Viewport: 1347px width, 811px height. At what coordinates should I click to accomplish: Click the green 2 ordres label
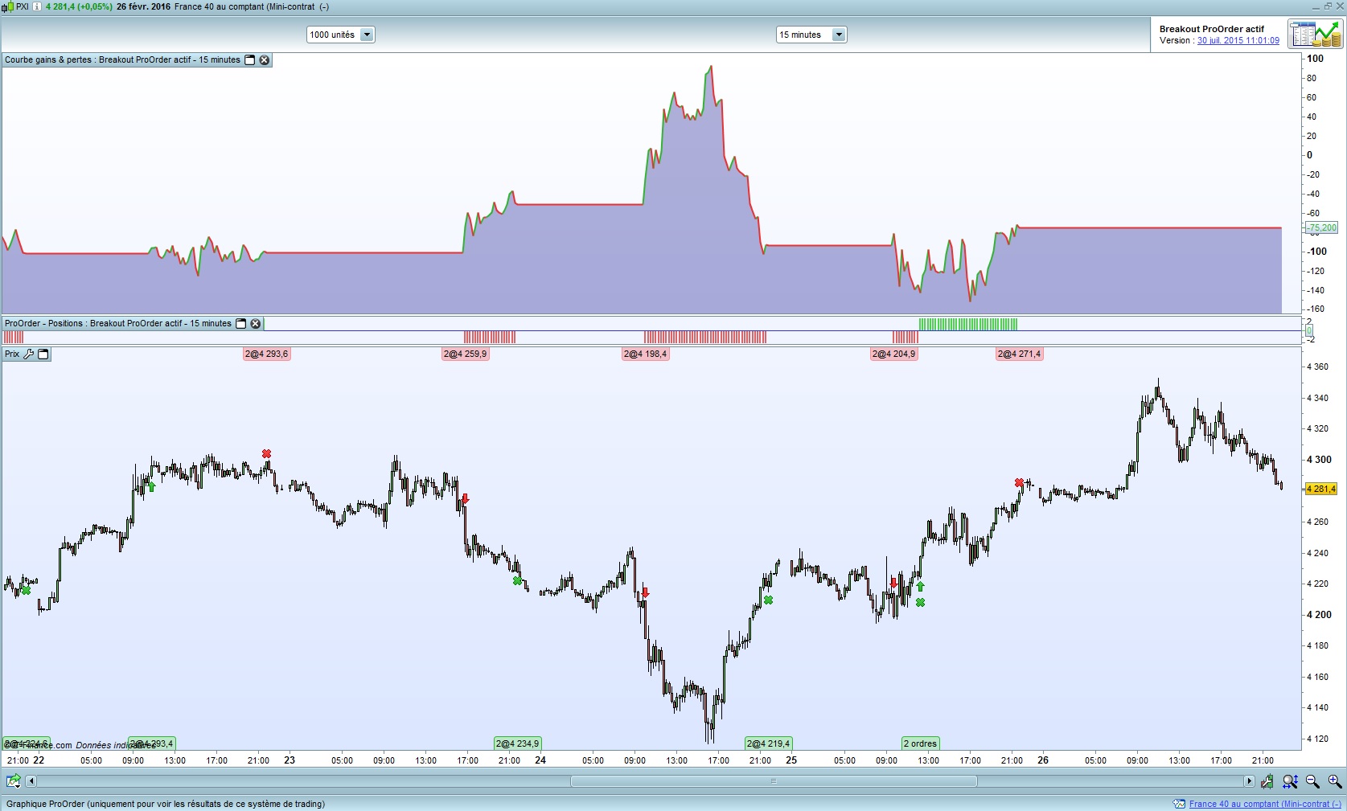point(920,743)
